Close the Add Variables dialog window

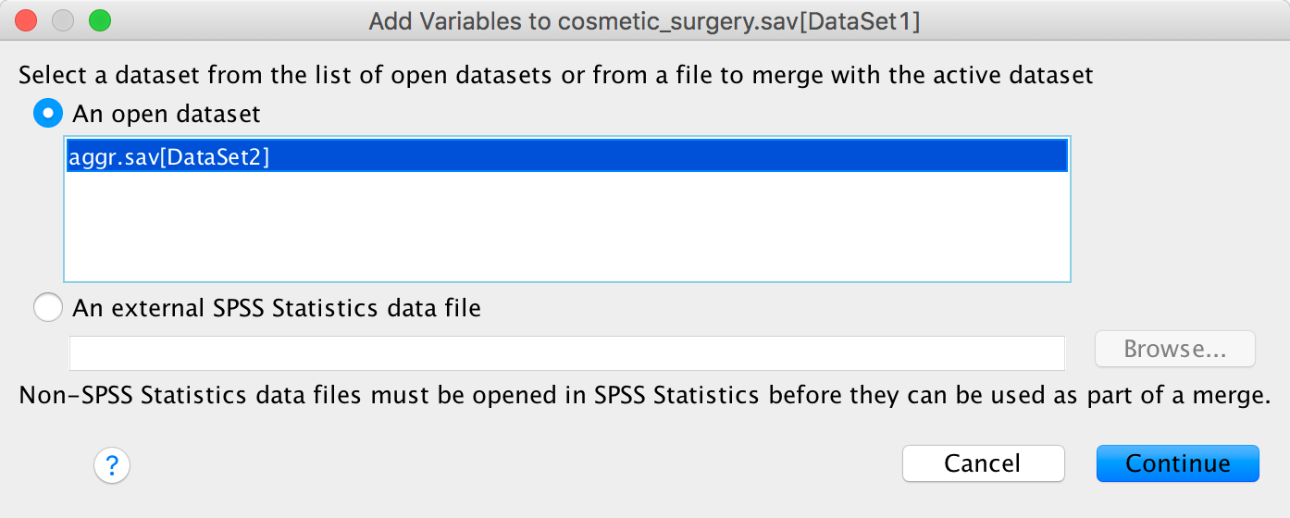coord(27,19)
